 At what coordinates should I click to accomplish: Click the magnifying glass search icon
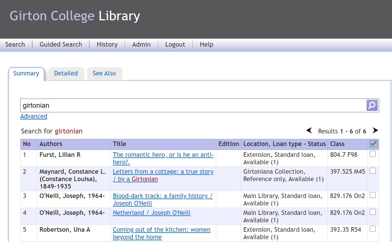372,105
